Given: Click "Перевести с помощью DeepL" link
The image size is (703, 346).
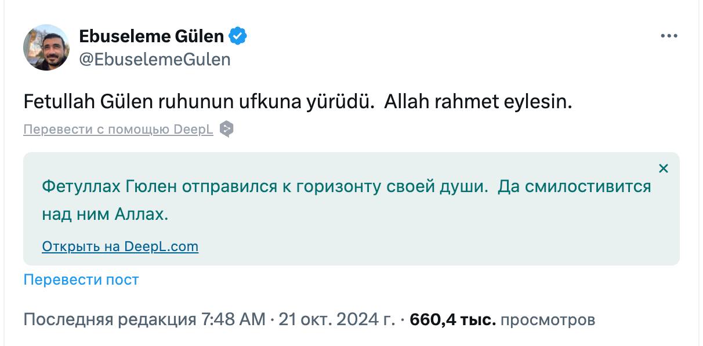Looking at the screenshot, I should tap(118, 130).
